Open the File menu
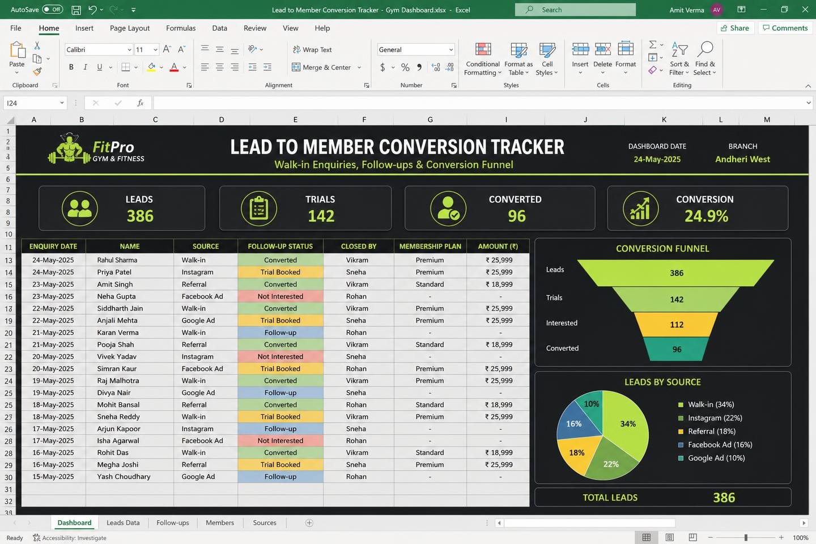This screenshot has width=816, height=544. (x=16, y=28)
